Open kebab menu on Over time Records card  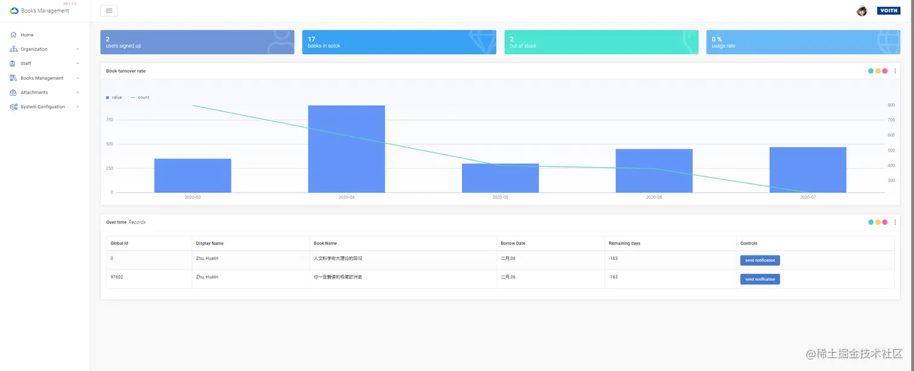click(895, 222)
